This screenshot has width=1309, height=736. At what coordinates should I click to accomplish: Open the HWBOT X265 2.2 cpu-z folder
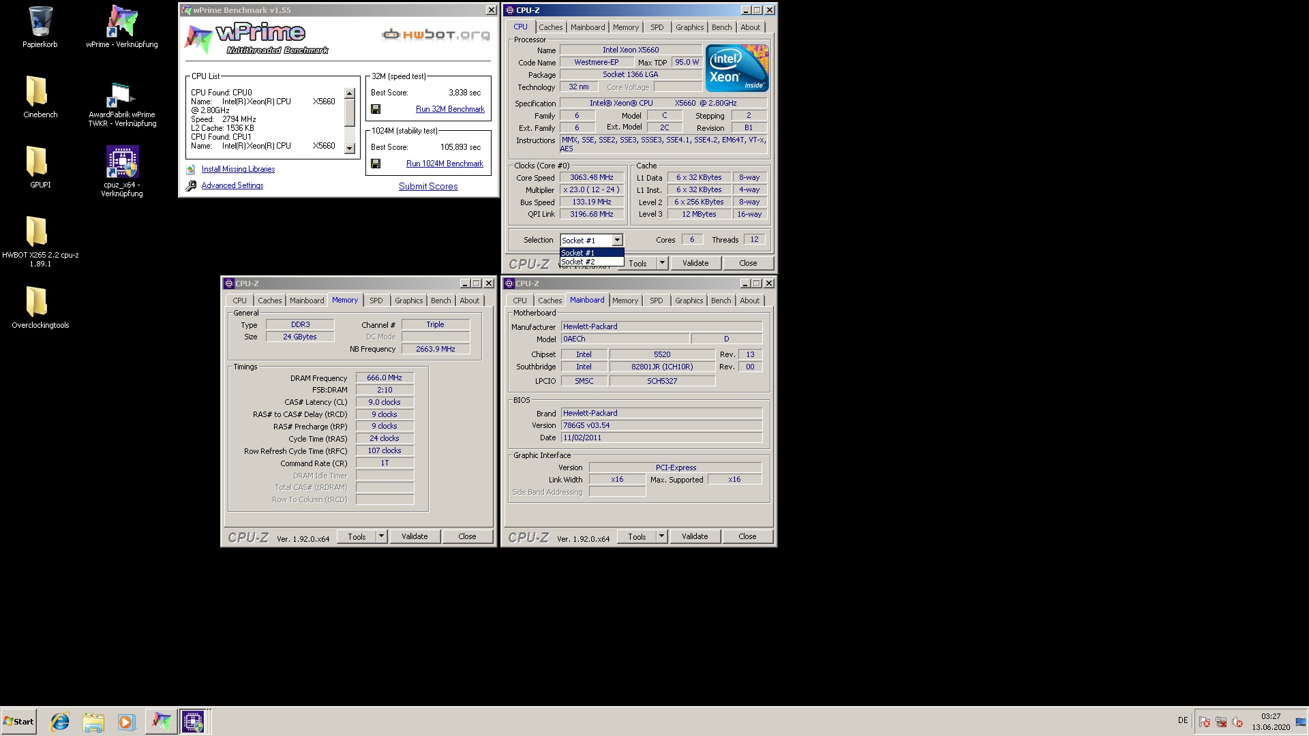40,241
